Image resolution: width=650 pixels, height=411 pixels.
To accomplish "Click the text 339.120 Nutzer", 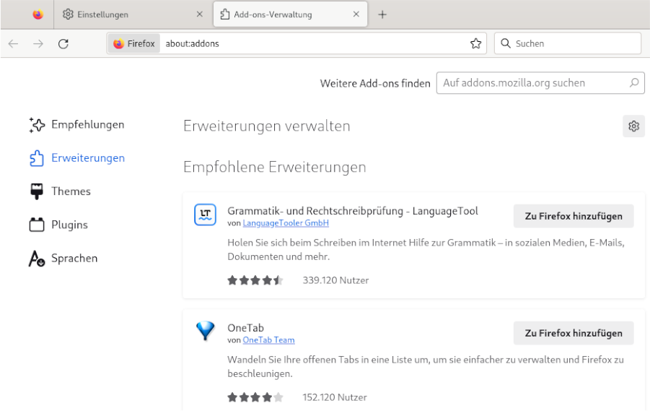I will pyautogui.click(x=335, y=280).
